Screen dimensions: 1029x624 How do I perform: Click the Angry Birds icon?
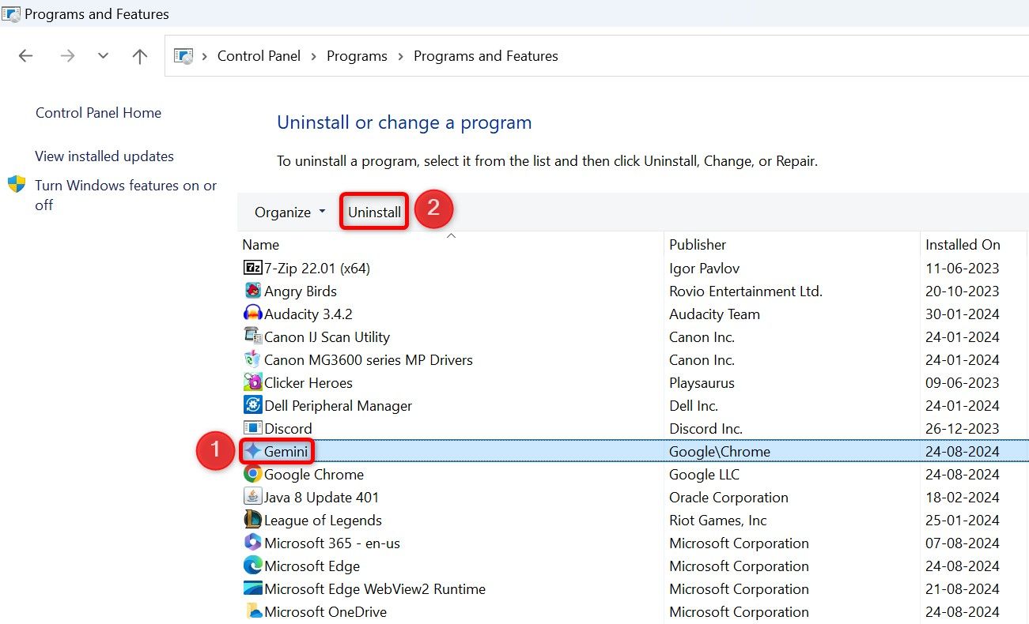point(252,291)
